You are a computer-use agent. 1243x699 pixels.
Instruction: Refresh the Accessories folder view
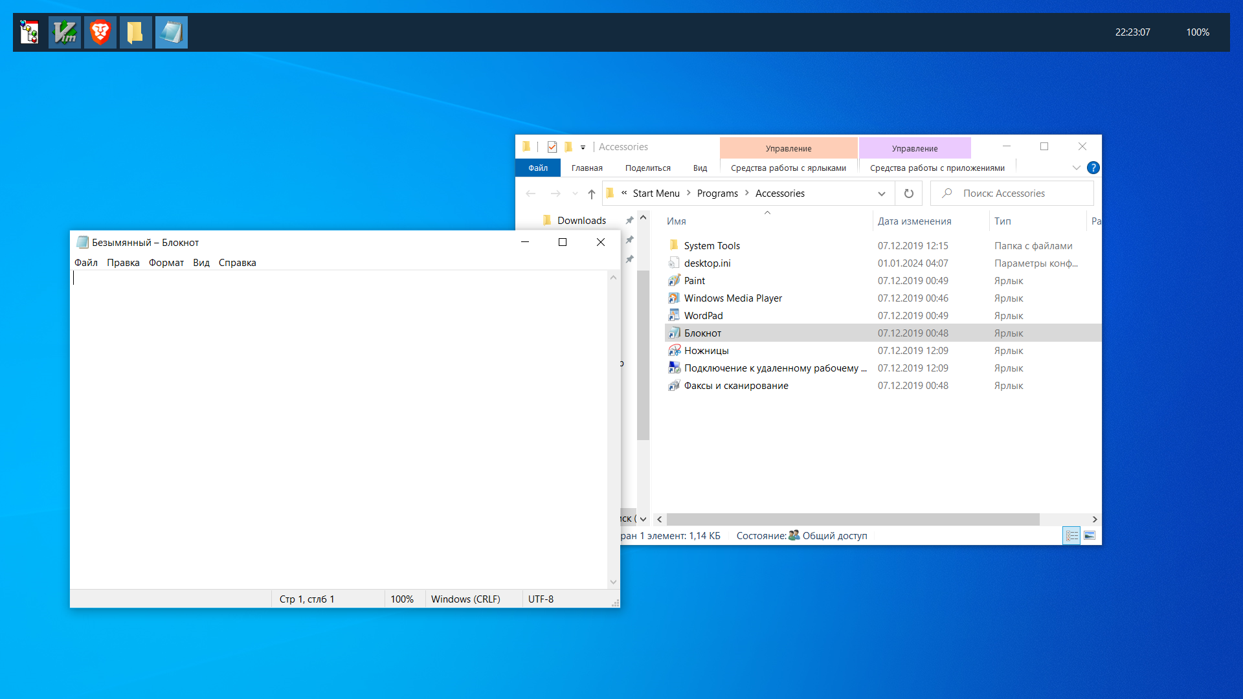pyautogui.click(x=909, y=194)
